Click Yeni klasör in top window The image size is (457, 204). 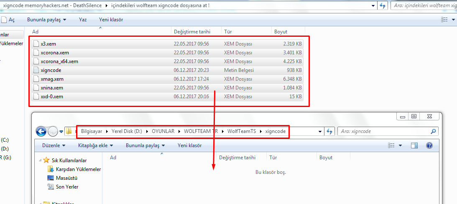[x=111, y=20]
